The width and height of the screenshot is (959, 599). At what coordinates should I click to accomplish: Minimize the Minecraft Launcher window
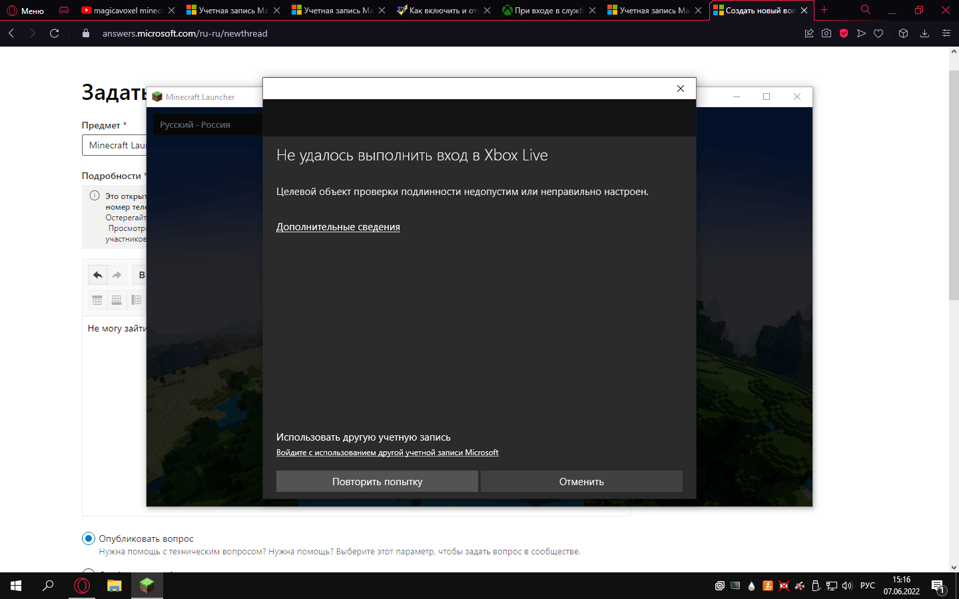(737, 97)
